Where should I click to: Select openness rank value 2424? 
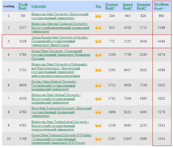tap(143, 41)
